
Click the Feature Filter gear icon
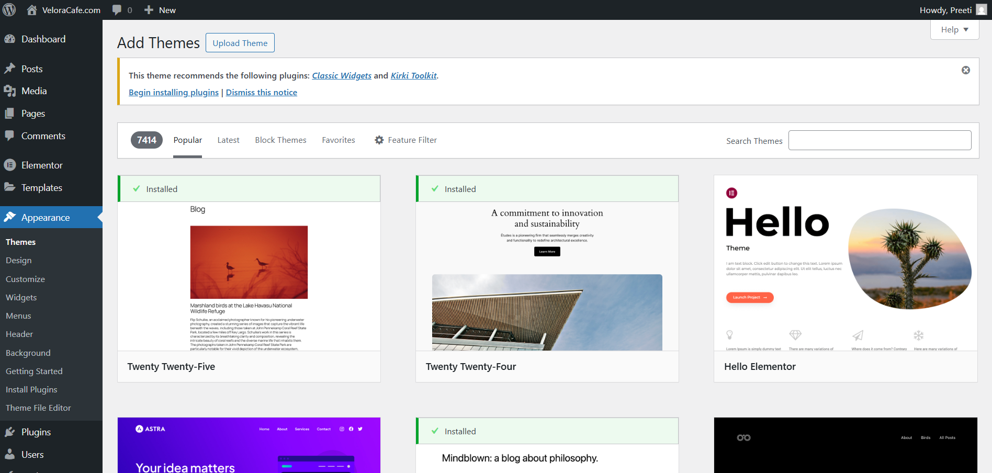click(x=379, y=140)
